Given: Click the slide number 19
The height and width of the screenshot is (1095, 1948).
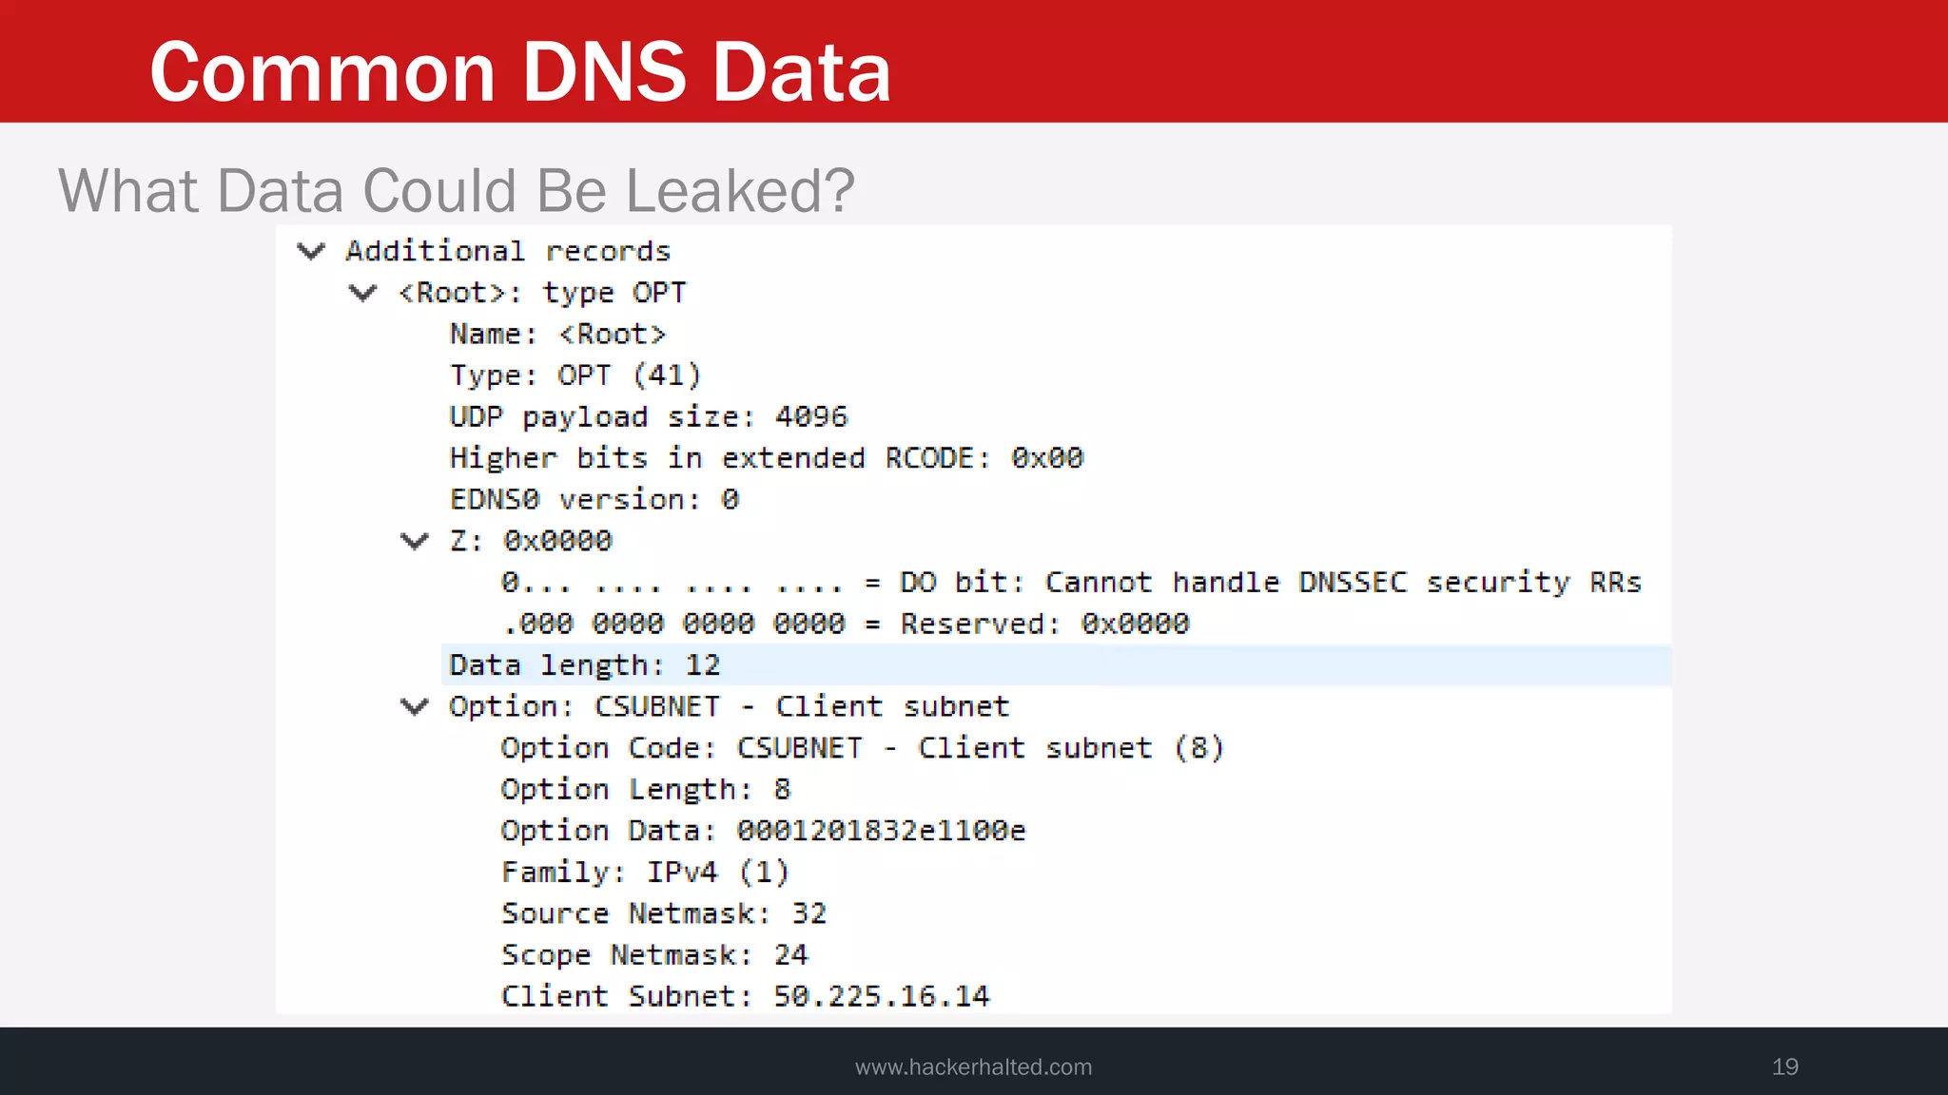Looking at the screenshot, I should click(1784, 1066).
